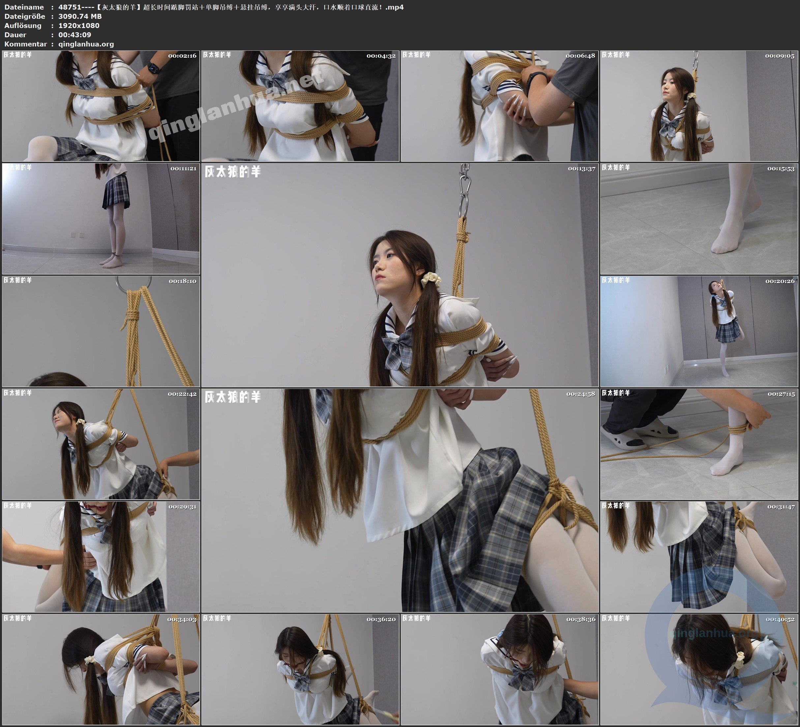Click the large frame at 00:24:58
Screen dimensions: 800x727
tap(400, 500)
